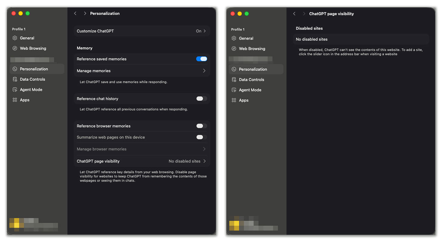The image size is (443, 249).
Task: Go back using the arrow in the Personalization window header
Action: pyautogui.click(x=75, y=13)
